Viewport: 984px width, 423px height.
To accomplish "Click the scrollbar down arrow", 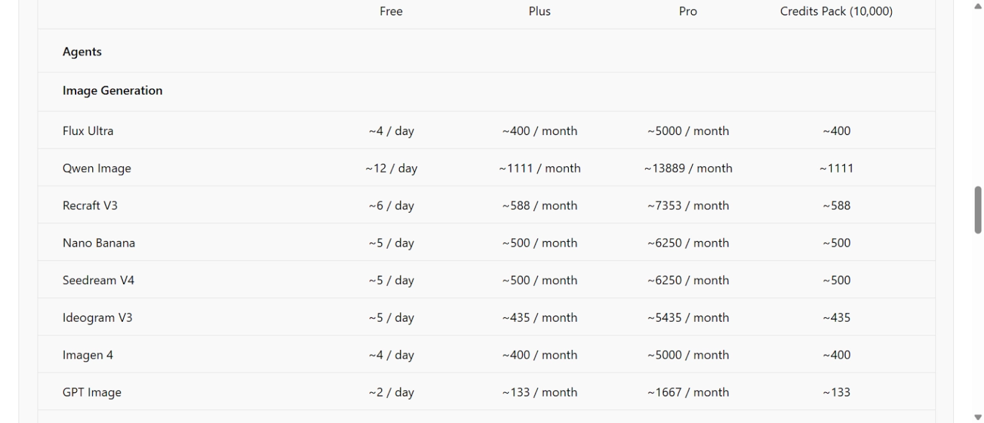I will pos(978,417).
